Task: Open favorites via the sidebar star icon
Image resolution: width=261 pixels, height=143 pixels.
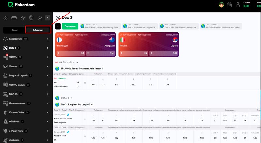Action: [23, 18]
